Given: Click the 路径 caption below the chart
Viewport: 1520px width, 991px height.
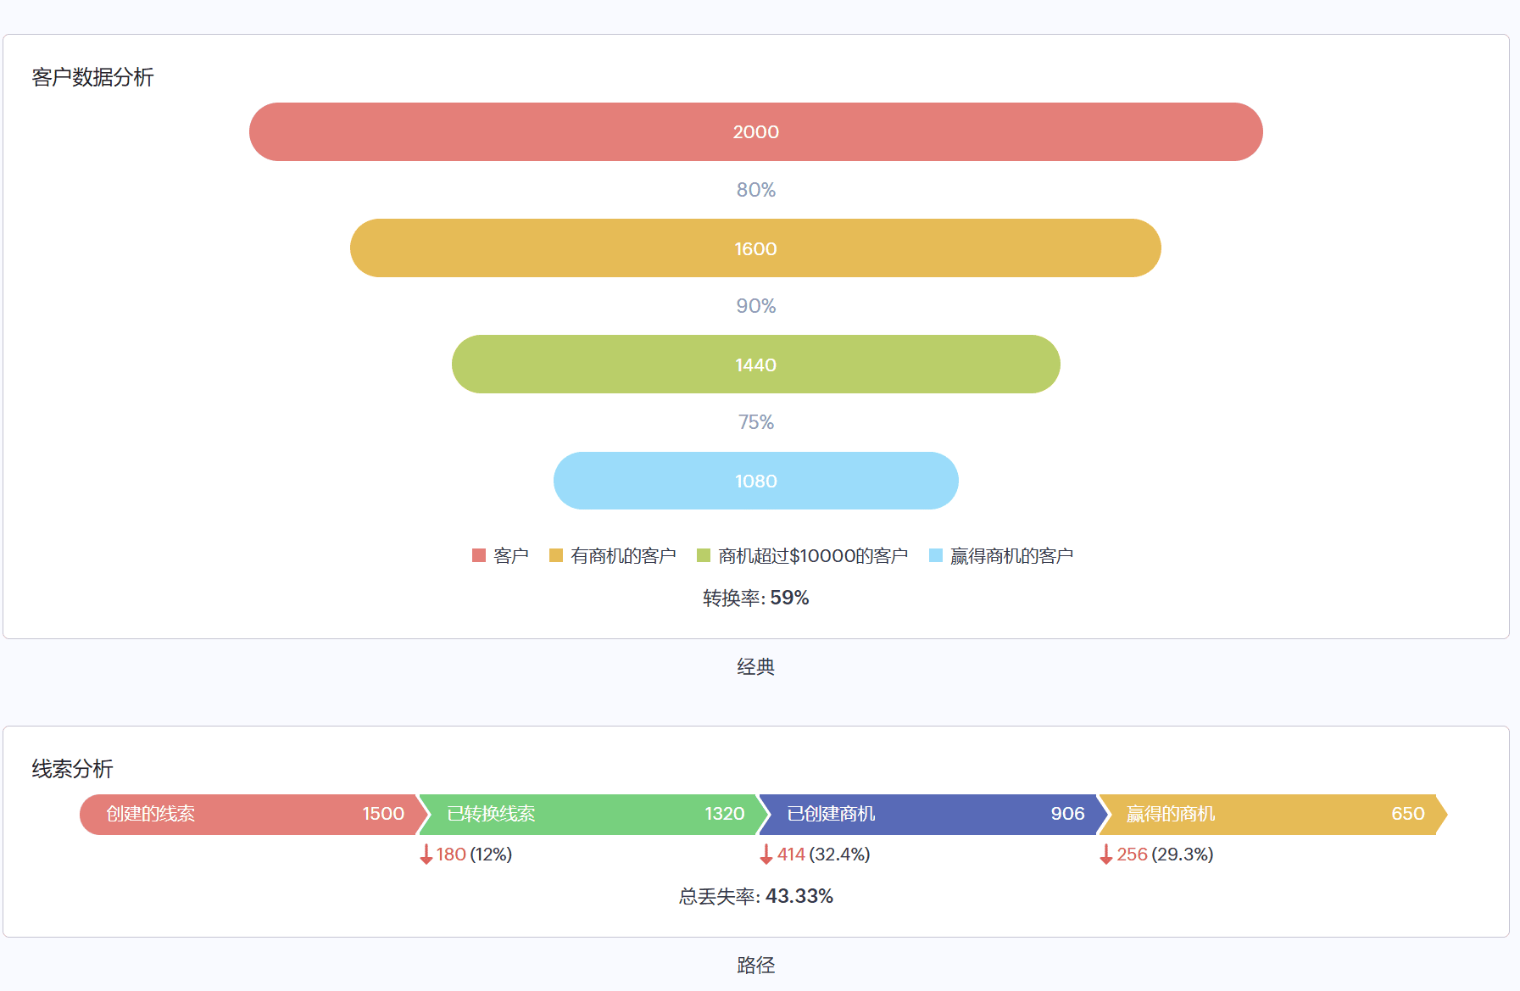Looking at the screenshot, I should 755,966.
